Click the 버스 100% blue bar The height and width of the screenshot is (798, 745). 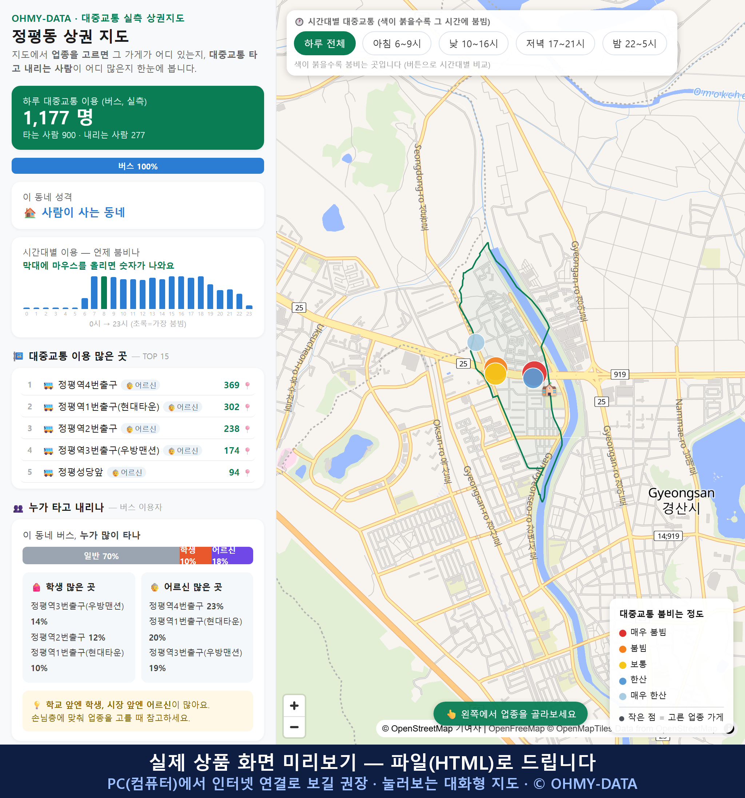138,166
